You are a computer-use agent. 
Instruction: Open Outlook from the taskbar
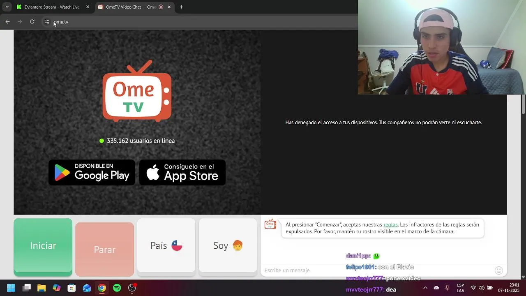(87, 288)
